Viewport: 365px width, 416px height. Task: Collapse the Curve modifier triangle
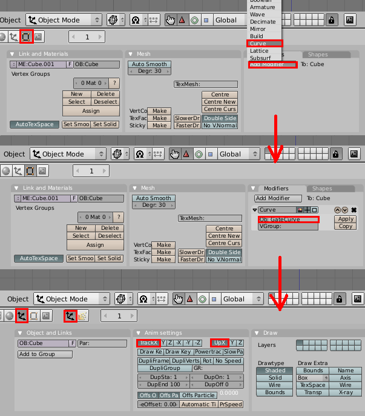(x=255, y=210)
